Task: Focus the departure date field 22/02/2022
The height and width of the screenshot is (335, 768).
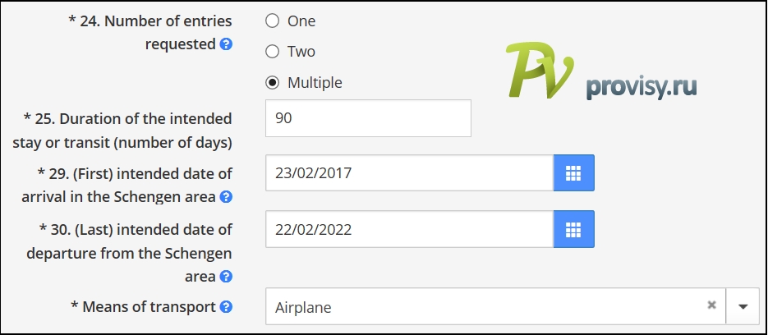Action: click(x=410, y=229)
